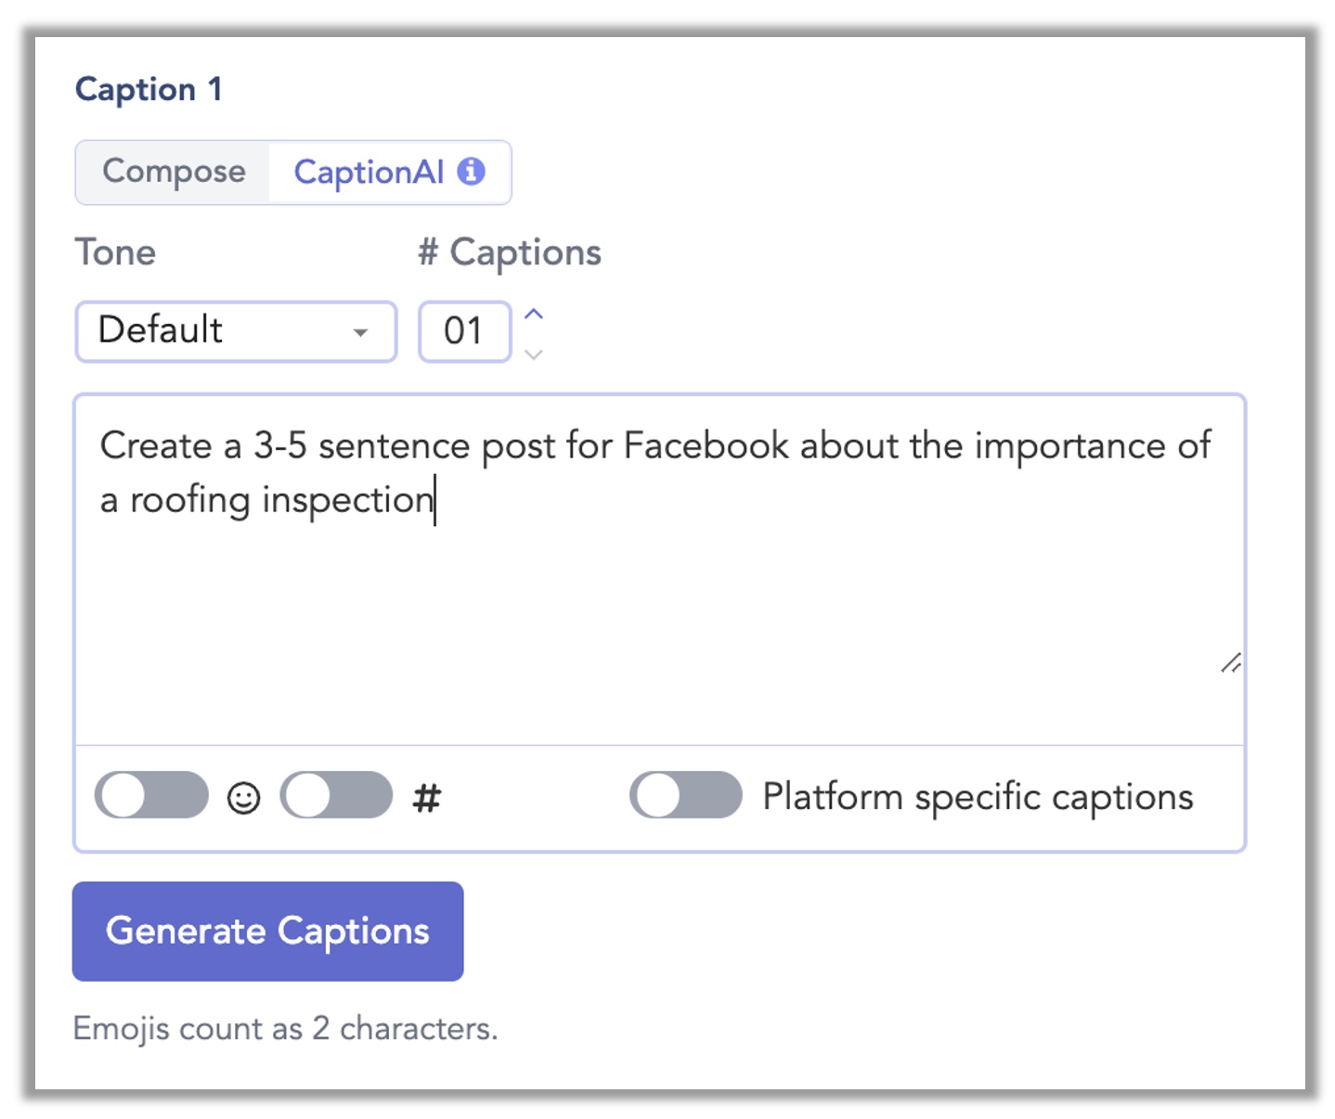Click the Generate Captions button

tap(268, 931)
